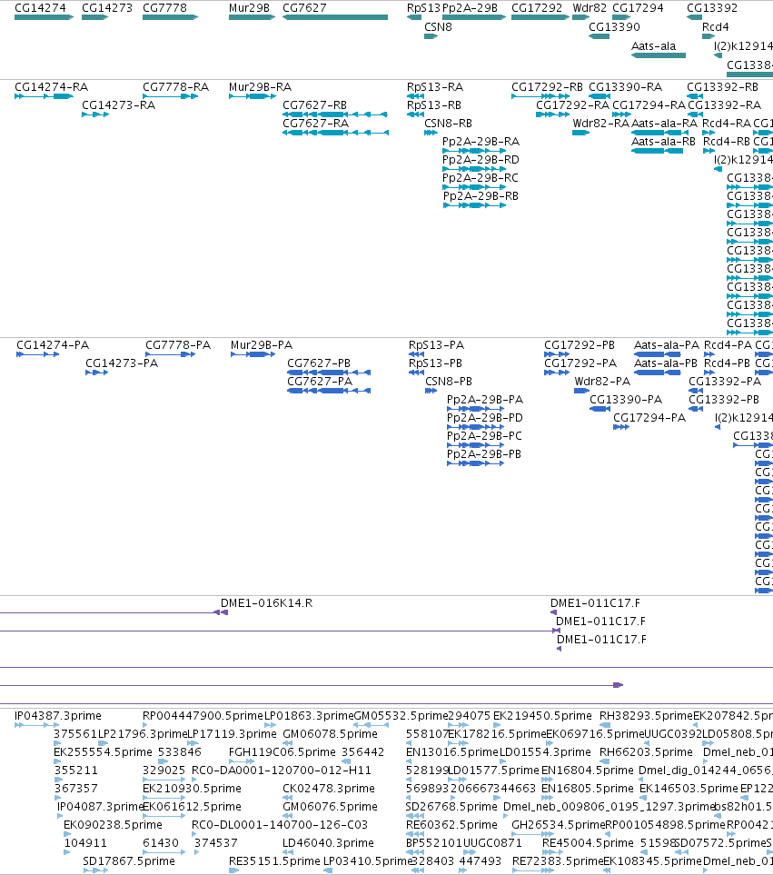
Task: Click the Pp2A-29B-PB protein label
Action: (x=484, y=454)
